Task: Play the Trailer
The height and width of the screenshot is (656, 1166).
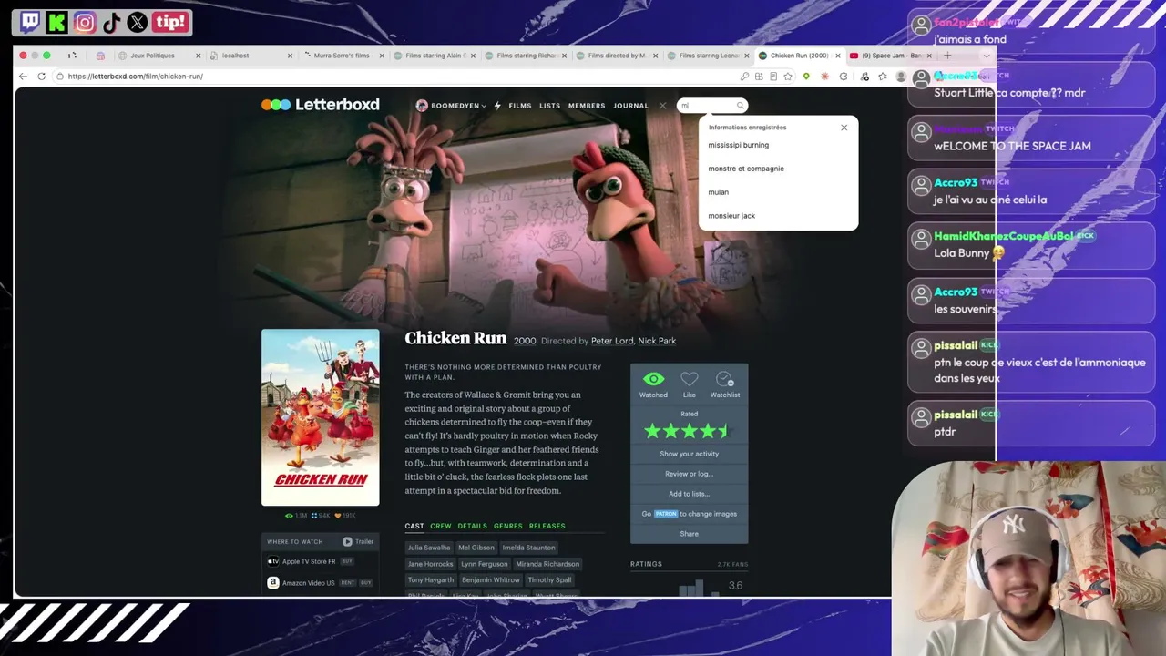Action: click(358, 541)
